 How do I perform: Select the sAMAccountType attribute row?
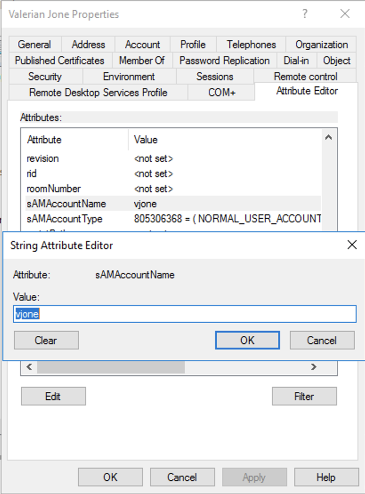click(173, 219)
